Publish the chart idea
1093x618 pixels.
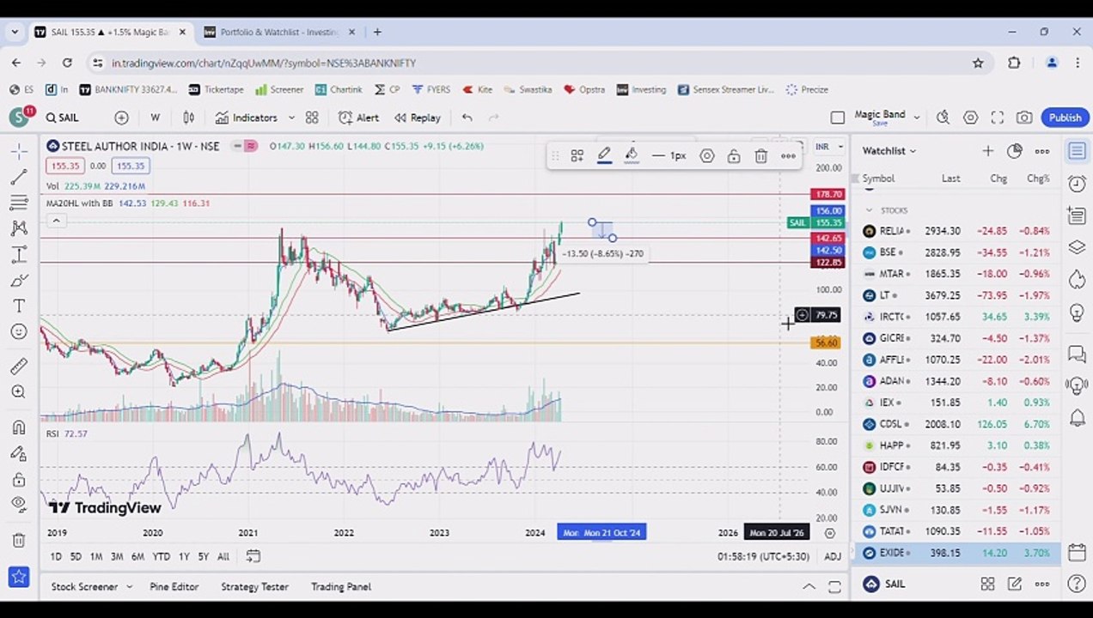(1065, 118)
